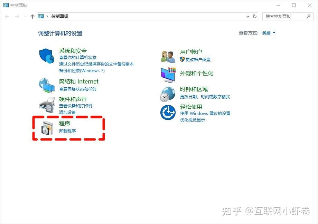
Task: Open 查看设备和打印机 link
Action: tap(76, 106)
